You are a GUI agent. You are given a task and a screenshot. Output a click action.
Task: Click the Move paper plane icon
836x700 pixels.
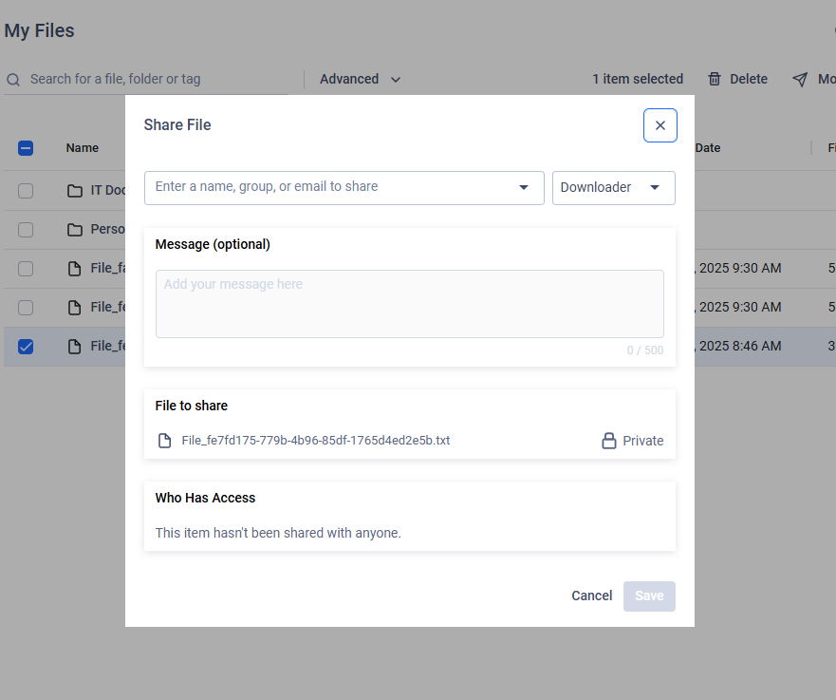tap(800, 80)
